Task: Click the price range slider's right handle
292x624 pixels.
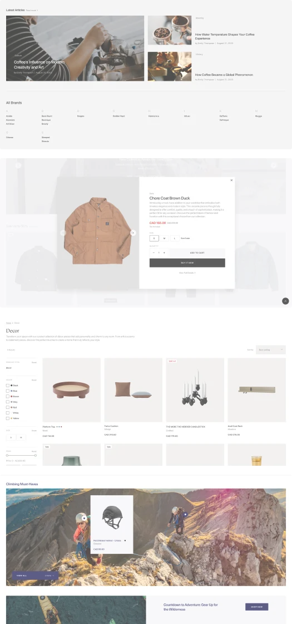Action: (x=36, y=455)
